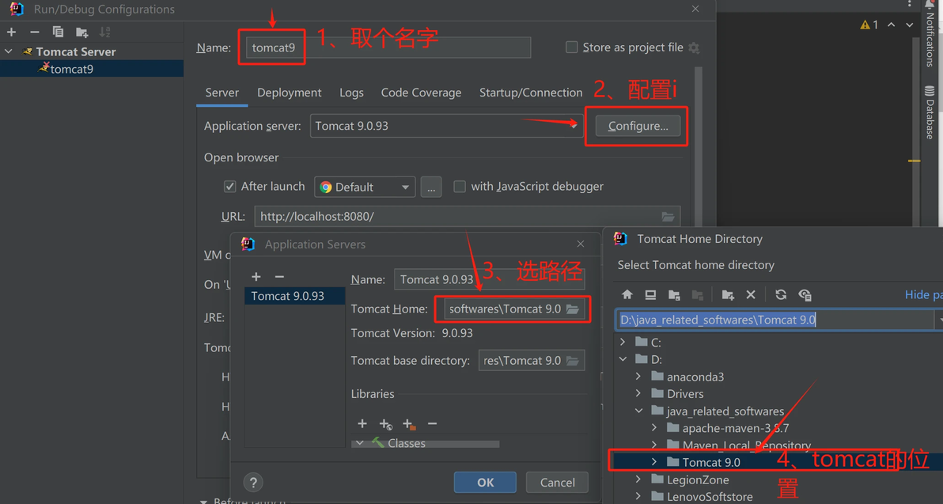Add an application server with plus icon
This screenshot has width=943, height=504.
click(x=256, y=277)
